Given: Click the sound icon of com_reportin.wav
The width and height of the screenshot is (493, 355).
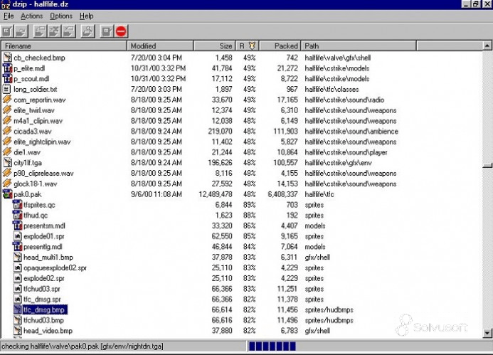Looking at the screenshot, I should [x=7, y=100].
